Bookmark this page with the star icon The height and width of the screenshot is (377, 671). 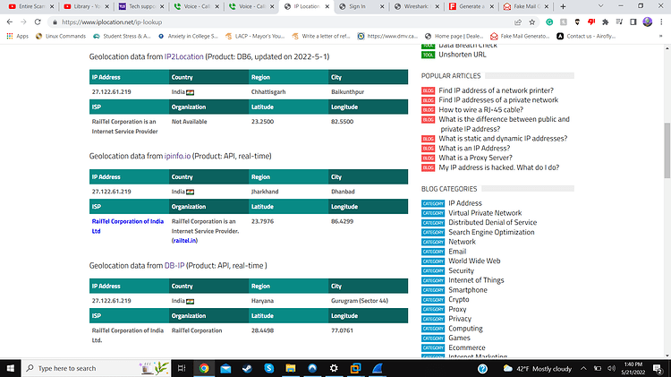[532, 21]
